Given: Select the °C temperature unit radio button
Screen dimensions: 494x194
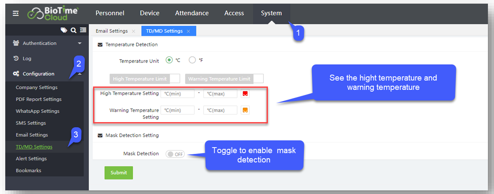Looking at the screenshot, I should coord(169,60).
